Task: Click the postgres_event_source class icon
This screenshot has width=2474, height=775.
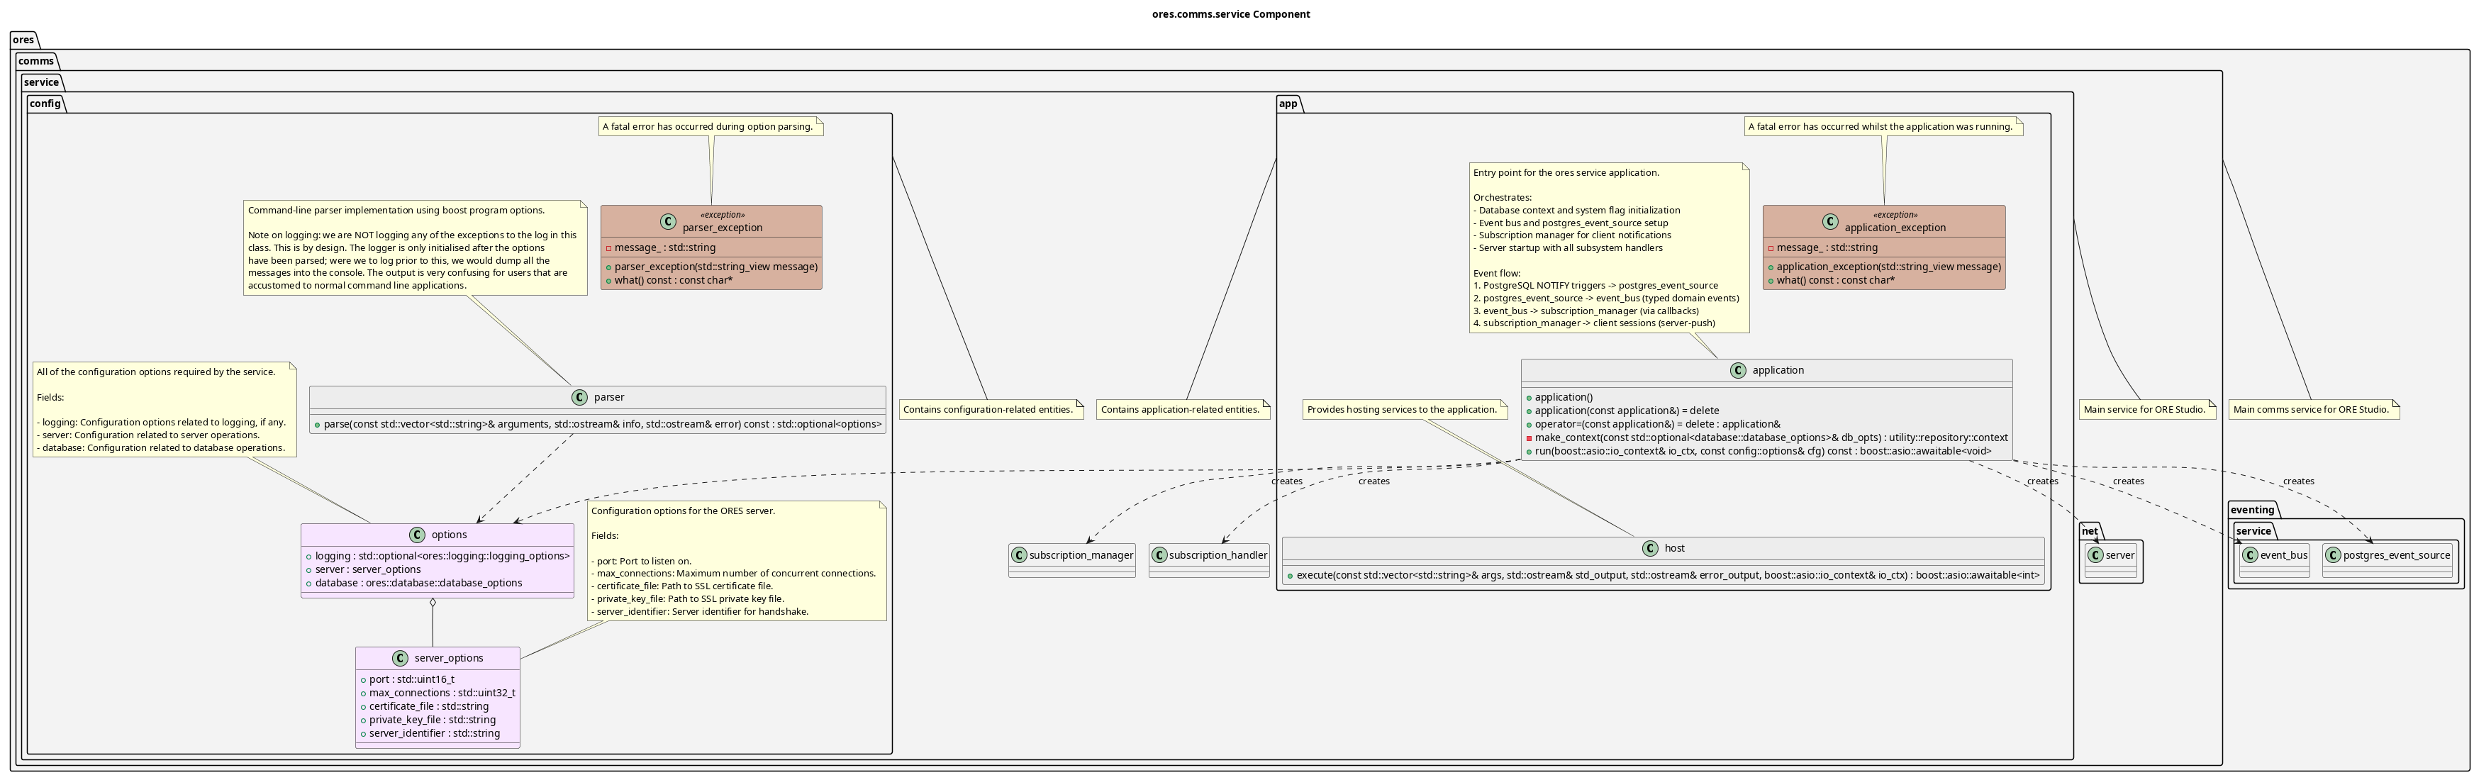Action: click(2333, 555)
